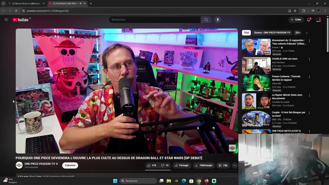This screenshot has height=185, width=329.
Task: Click the Télécharger download button
Action: pyautogui.click(x=204, y=165)
